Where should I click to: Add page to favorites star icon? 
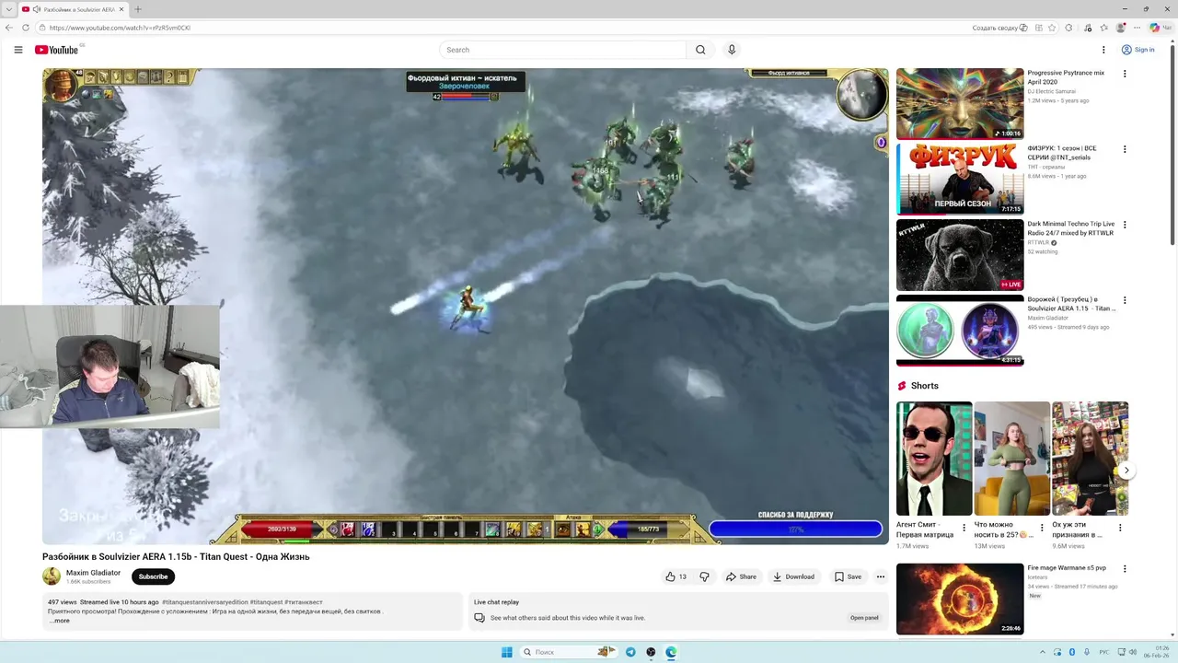1052,28
